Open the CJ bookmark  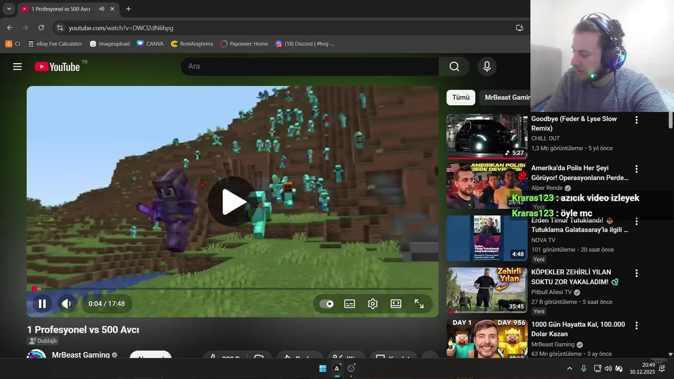[x=13, y=44]
